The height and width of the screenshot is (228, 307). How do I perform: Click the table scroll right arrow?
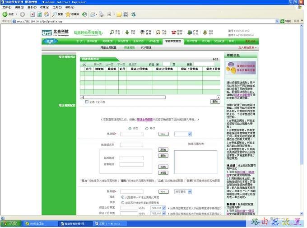(219, 97)
